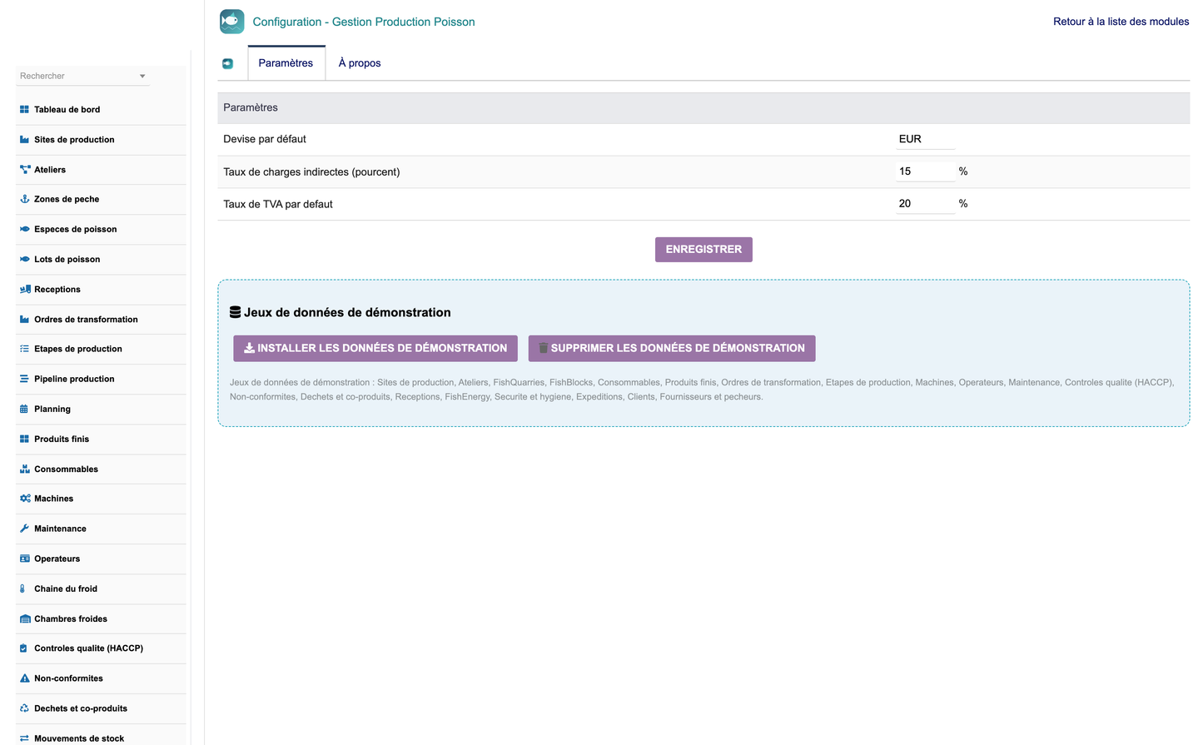
Task: Click the Etapes de production list icon
Action: point(24,349)
